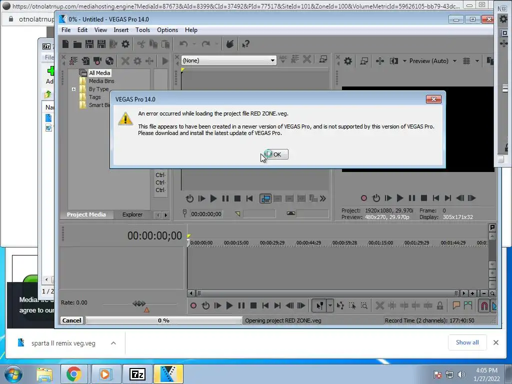Viewport: 512px width, 384px height.
Task: Click Record in the main timeline transport
Action: coord(193,305)
